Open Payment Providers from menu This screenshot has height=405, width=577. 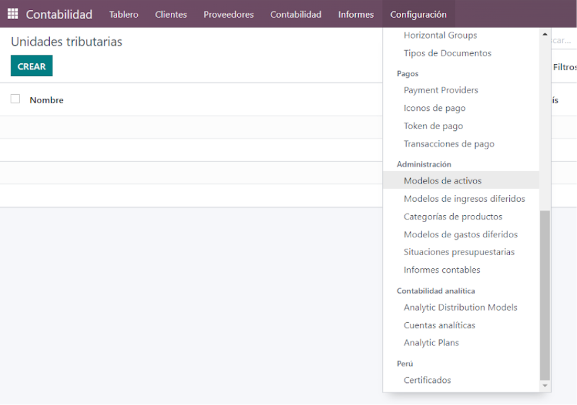[x=441, y=90]
